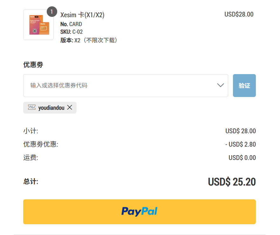
Task: Click the PayPal logo text
Action: click(139, 211)
